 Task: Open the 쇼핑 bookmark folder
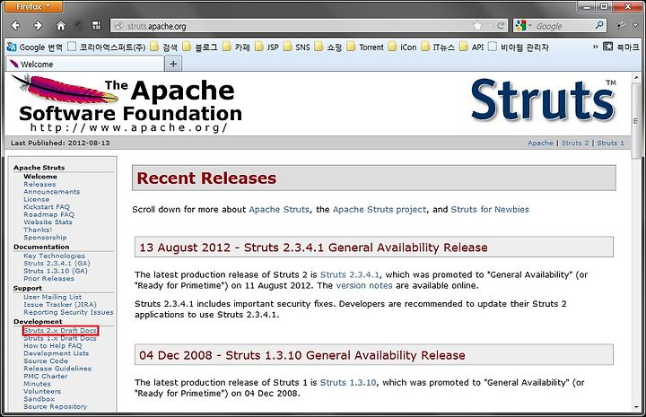pos(328,47)
